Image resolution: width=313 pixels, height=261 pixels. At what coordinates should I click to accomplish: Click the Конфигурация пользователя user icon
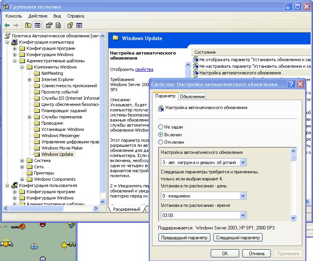click(14, 185)
